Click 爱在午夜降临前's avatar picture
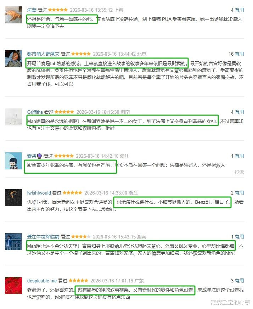The height and width of the screenshot is (309, 253). click(13, 242)
